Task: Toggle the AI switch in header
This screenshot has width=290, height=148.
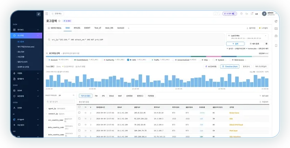Action: point(234,14)
